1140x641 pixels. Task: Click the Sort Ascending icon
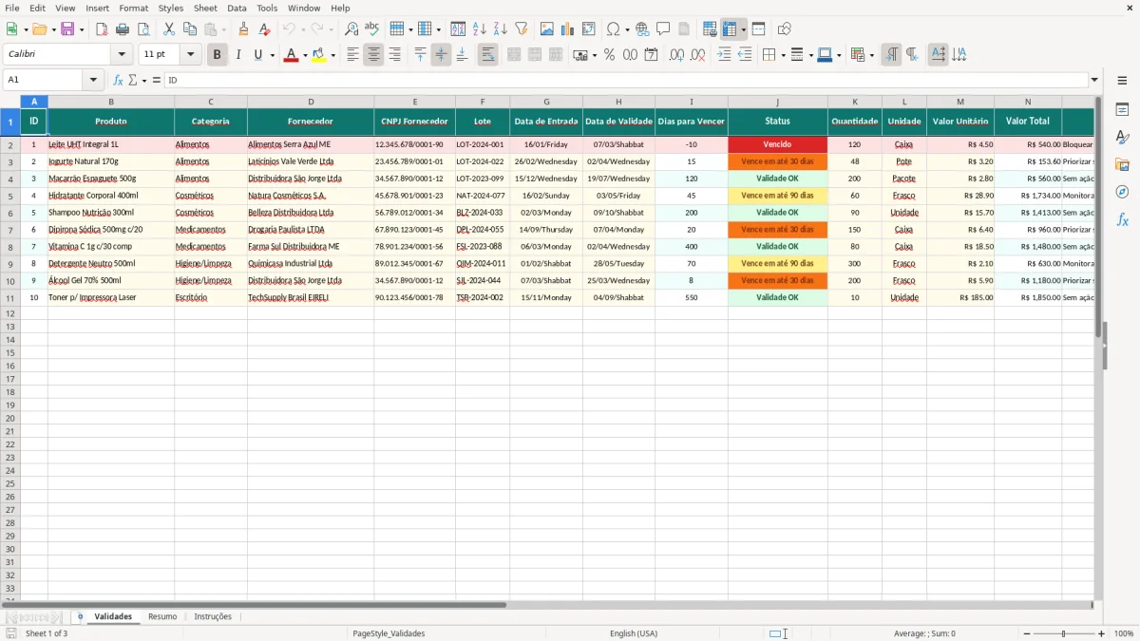point(480,29)
